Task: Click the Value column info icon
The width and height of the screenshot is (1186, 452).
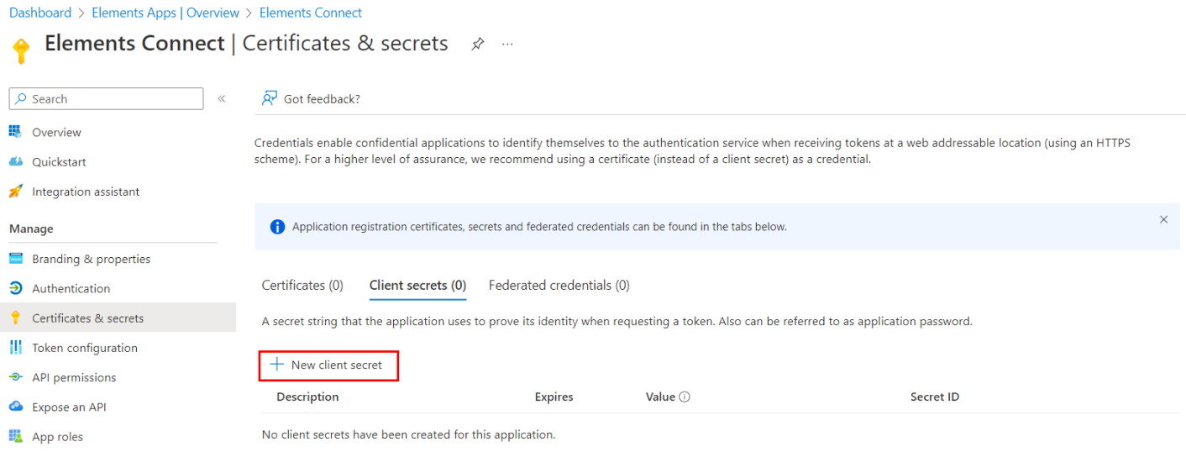Action: pyautogui.click(x=685, y=397)
